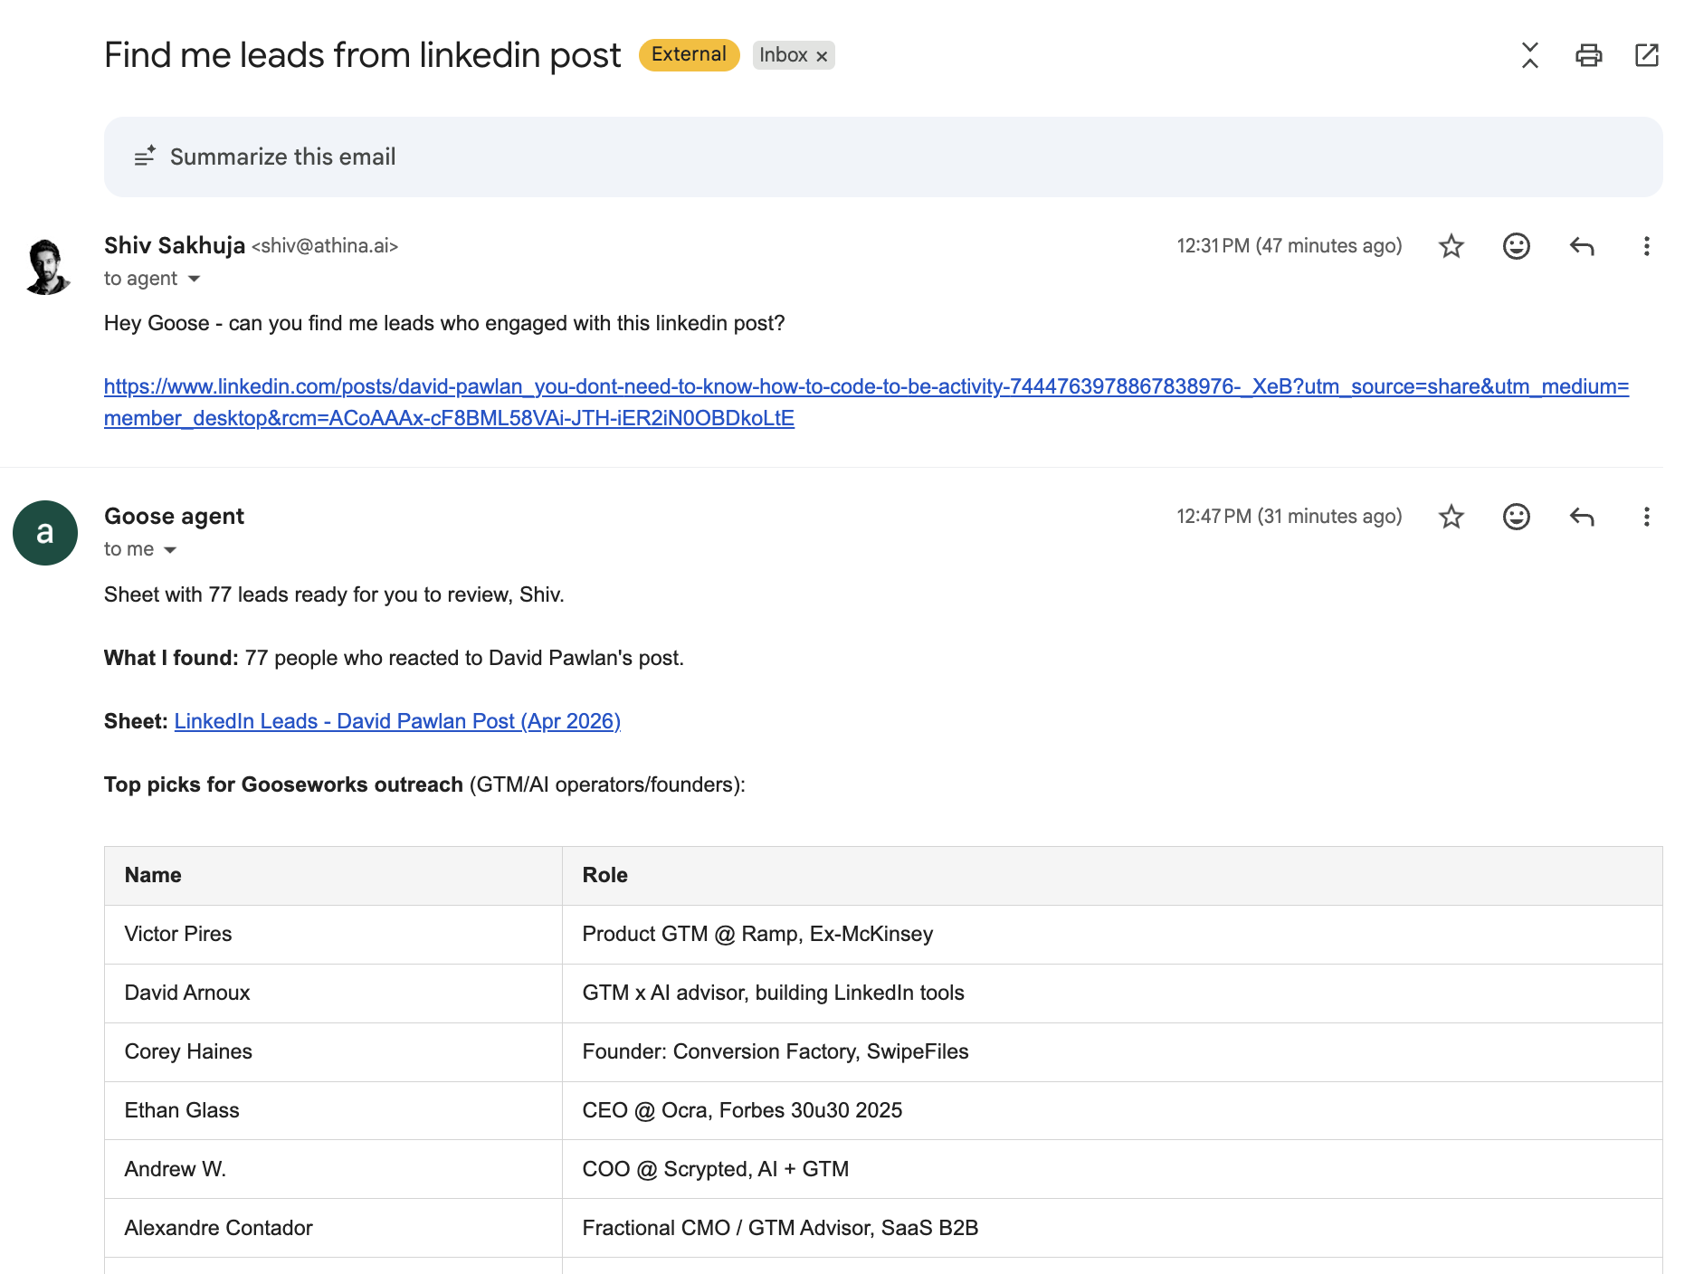The image size is (1694, 1274).
Task: Reply to Goose agent's message
Action: [1582, 517]
